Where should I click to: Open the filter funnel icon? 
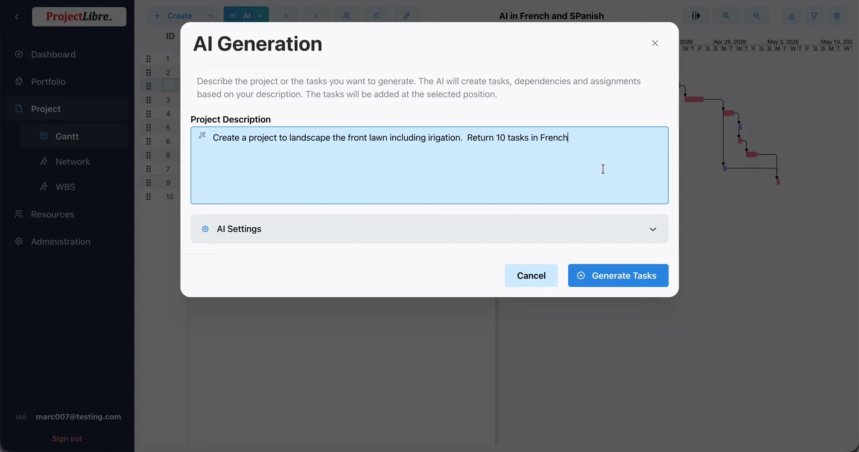tap(814, 16)
